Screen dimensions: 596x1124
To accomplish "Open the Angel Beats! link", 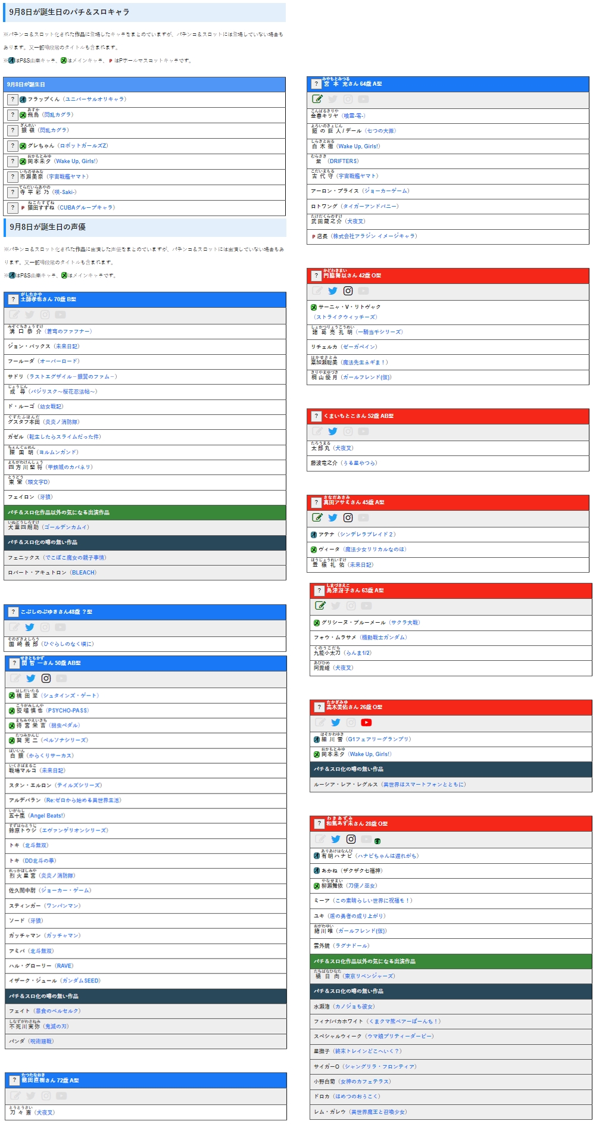I will pos(47,816).
